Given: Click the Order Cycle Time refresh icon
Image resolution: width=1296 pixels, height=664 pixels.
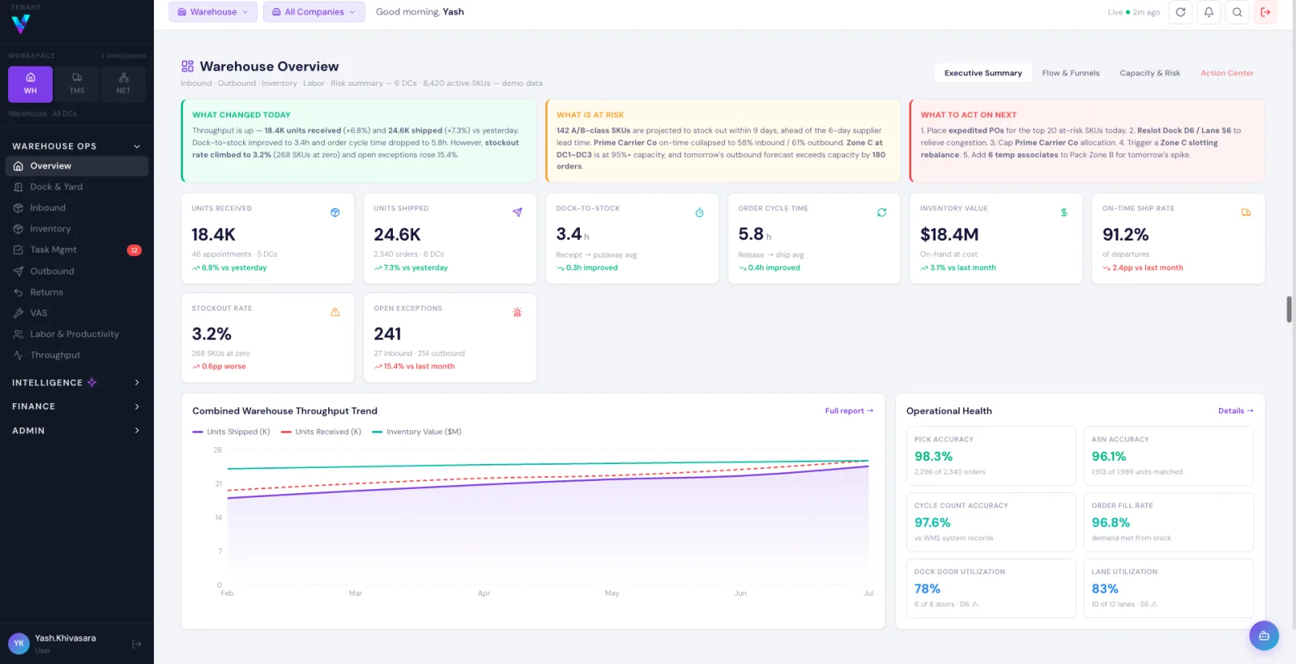Looking at the screenshot, I should [x=882, y=213].
